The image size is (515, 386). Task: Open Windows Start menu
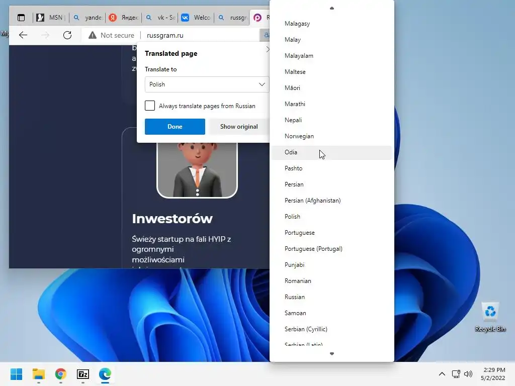click(16, 374)
